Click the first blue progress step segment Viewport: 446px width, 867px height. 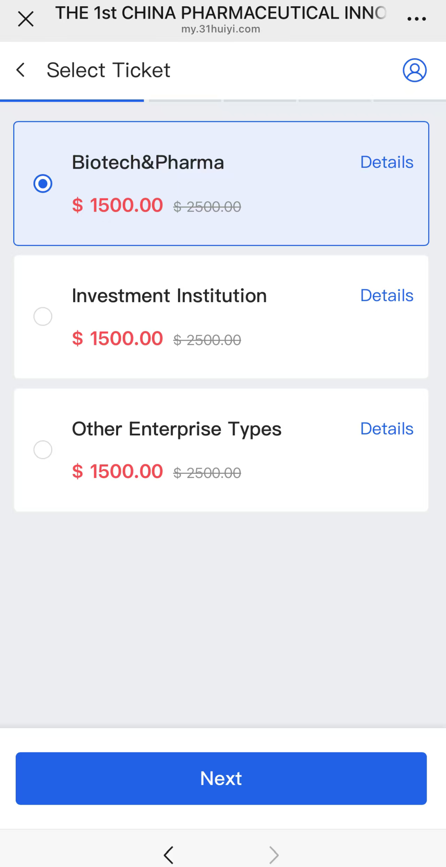pyautogui.click(x=72, y=100)
